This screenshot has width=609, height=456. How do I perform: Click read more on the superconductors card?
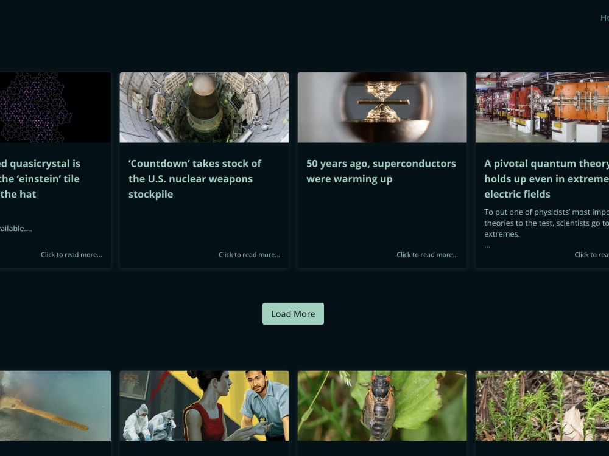(428, 255)
